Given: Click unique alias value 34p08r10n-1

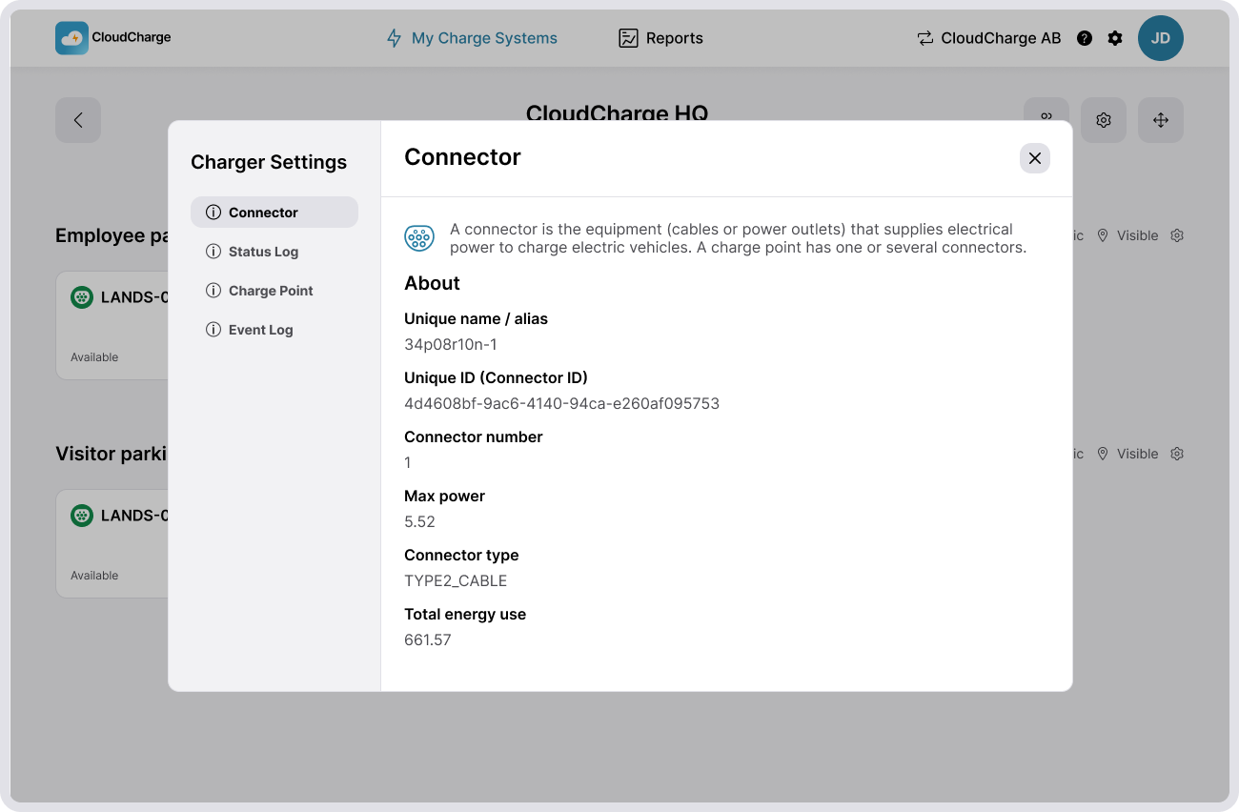Looking at the screenshot, I should pyautogui.click(x=451, y=344).
